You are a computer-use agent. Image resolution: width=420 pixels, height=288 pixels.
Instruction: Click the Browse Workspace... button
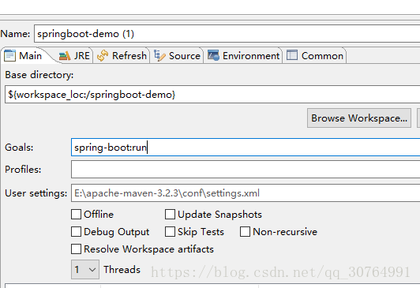click(359, 118)
